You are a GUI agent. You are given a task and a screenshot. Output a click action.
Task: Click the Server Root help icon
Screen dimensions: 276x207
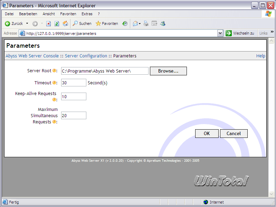tap(54, 70)
